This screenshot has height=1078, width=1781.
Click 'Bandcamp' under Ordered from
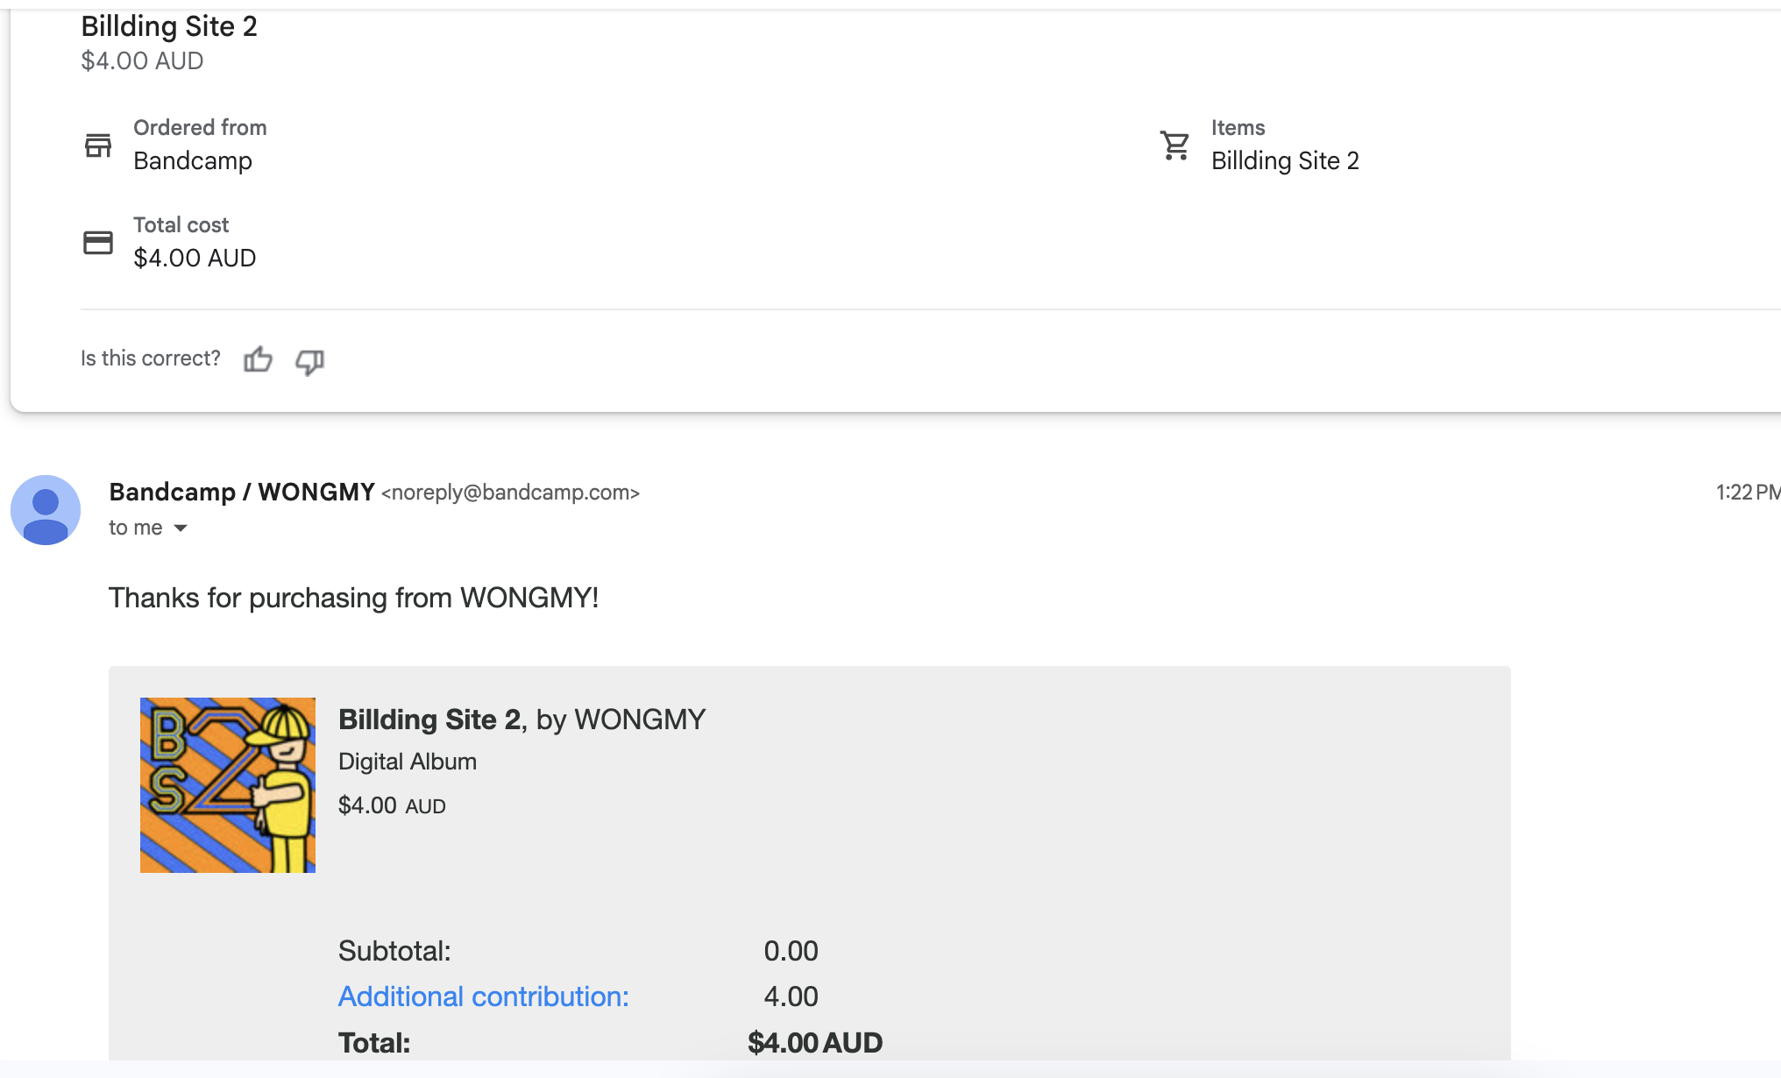[193, 161]
